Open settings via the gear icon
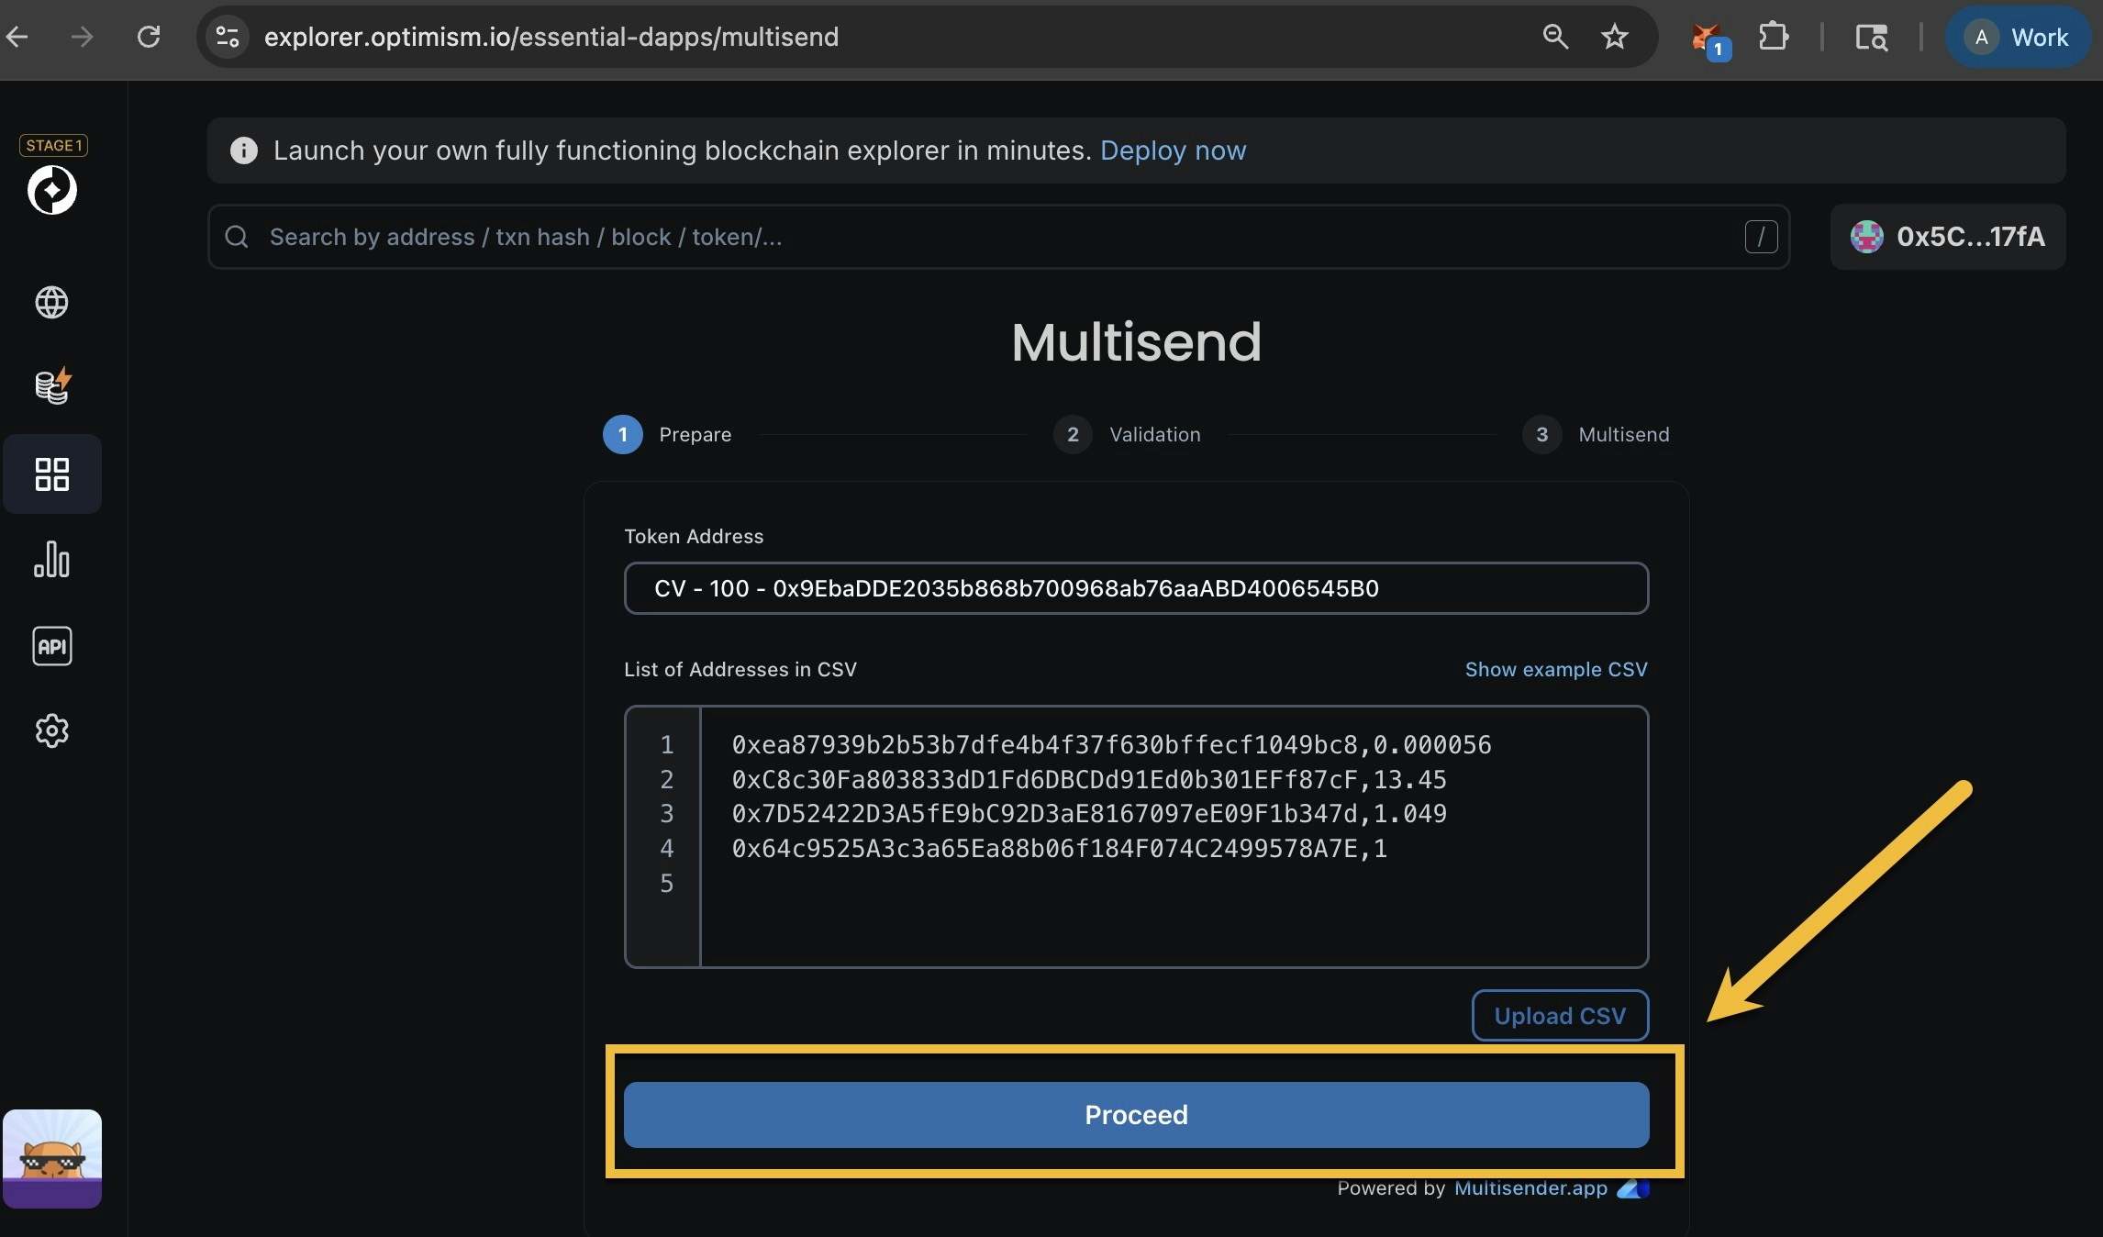Image resolution: width=2103 pixels, height=1237 pixels. 51,730
